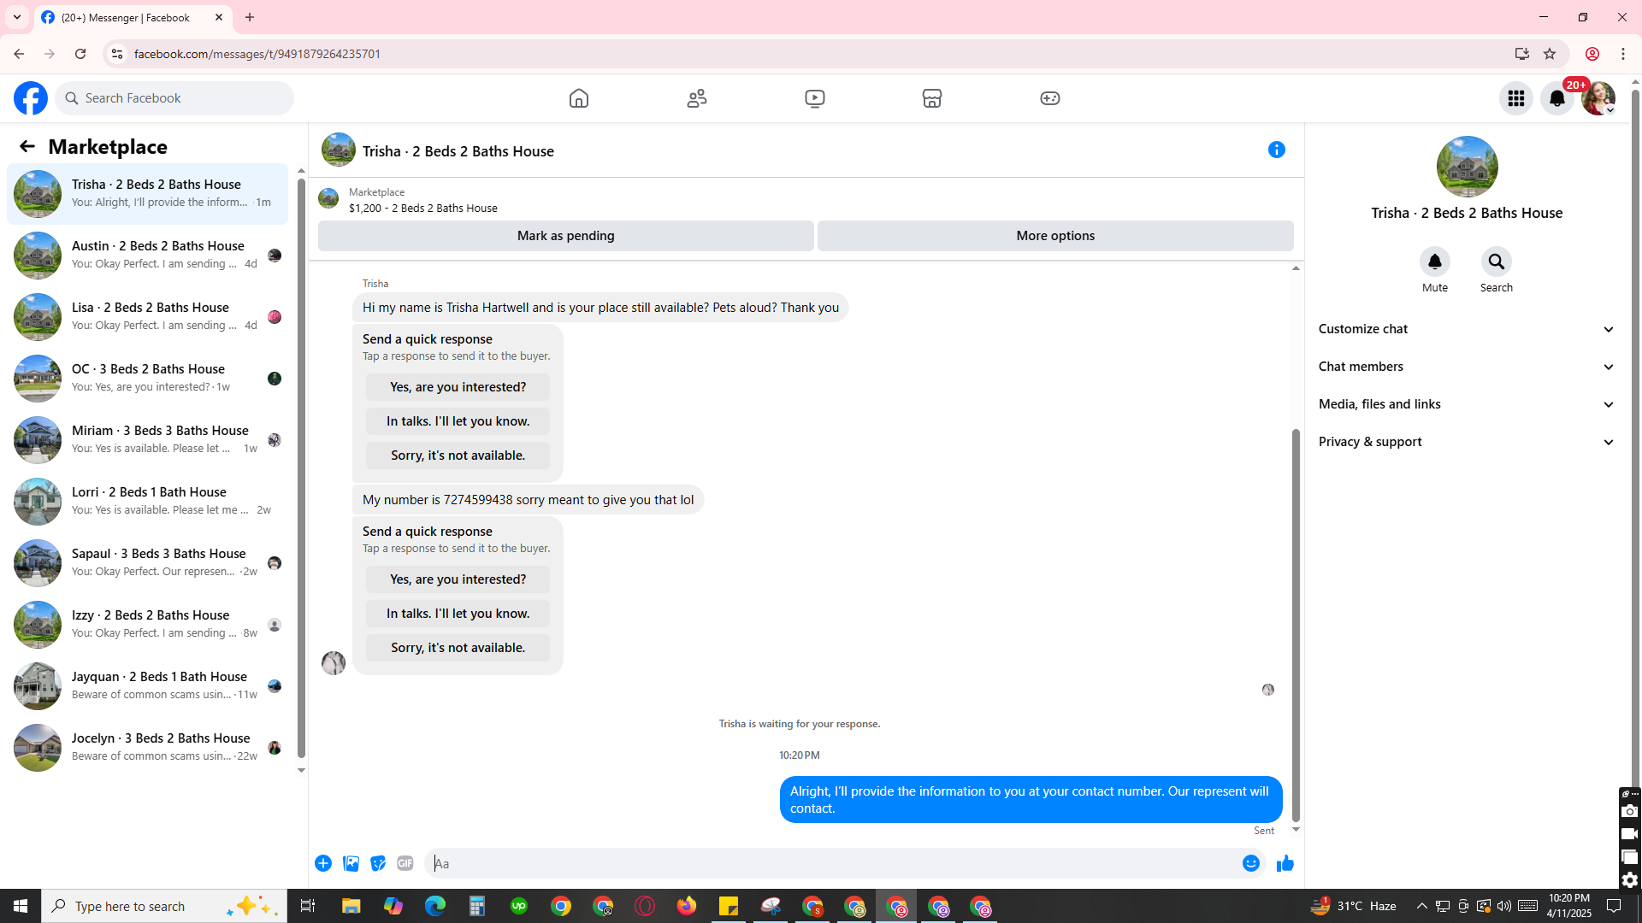Open the Marketplace storefront icon

coord(932,98)
